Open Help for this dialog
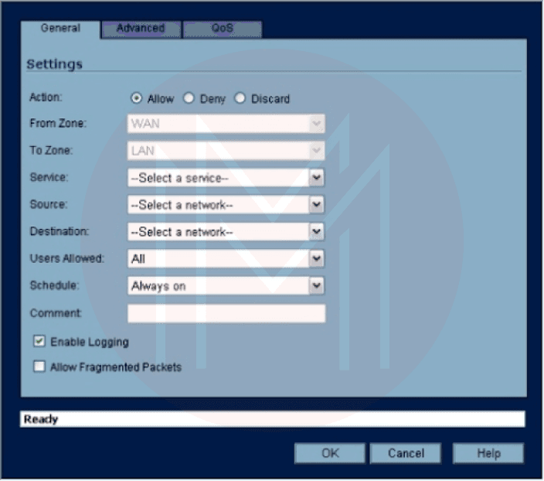This screenshot has height=481, width=544. pyautogui.click(x=488, y=453)
